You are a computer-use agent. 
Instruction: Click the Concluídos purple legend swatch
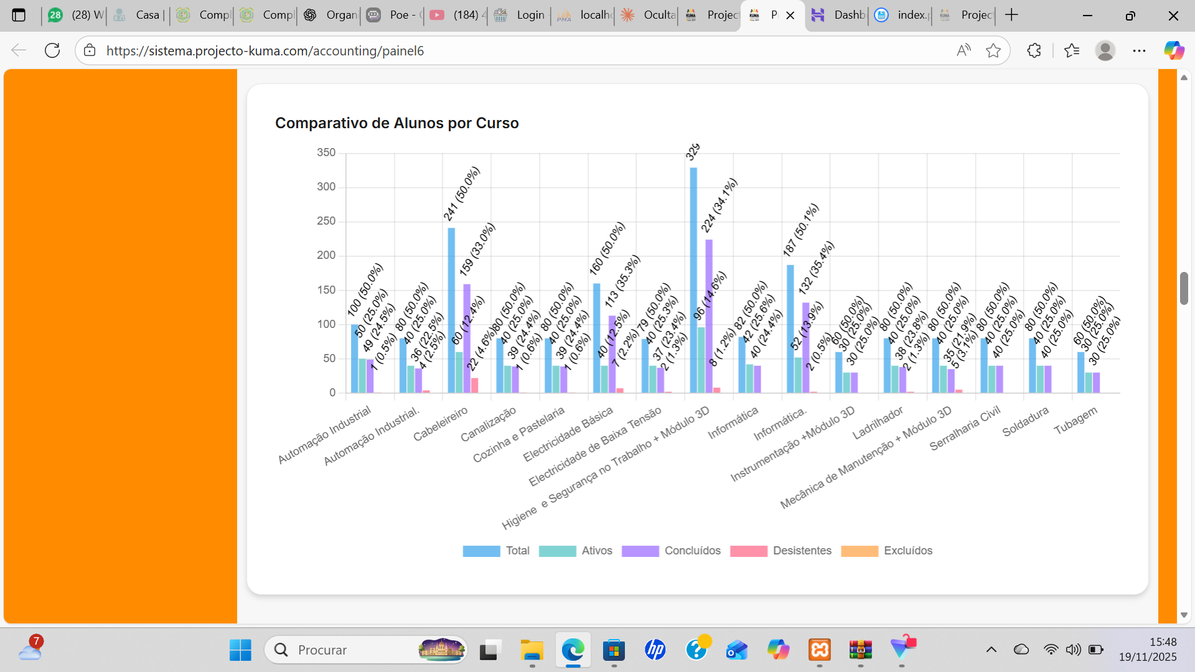pyautogui.click(x=640, y=551)
